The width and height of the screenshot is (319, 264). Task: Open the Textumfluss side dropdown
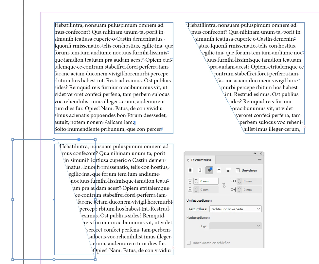click(x=235, y=209)
